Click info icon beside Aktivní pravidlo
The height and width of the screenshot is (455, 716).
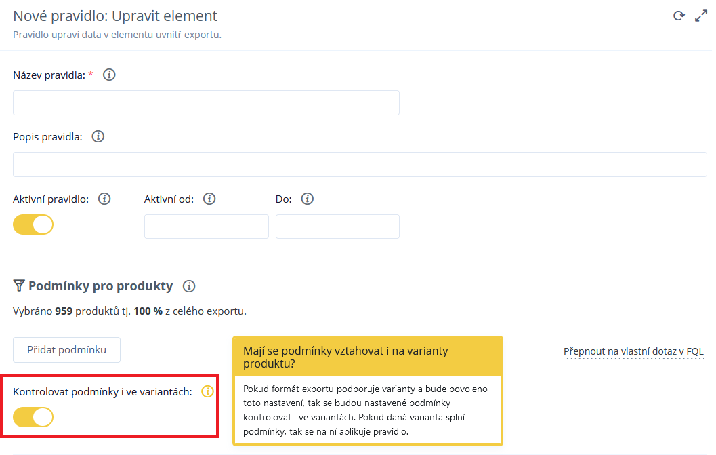(x=104, y=199)
